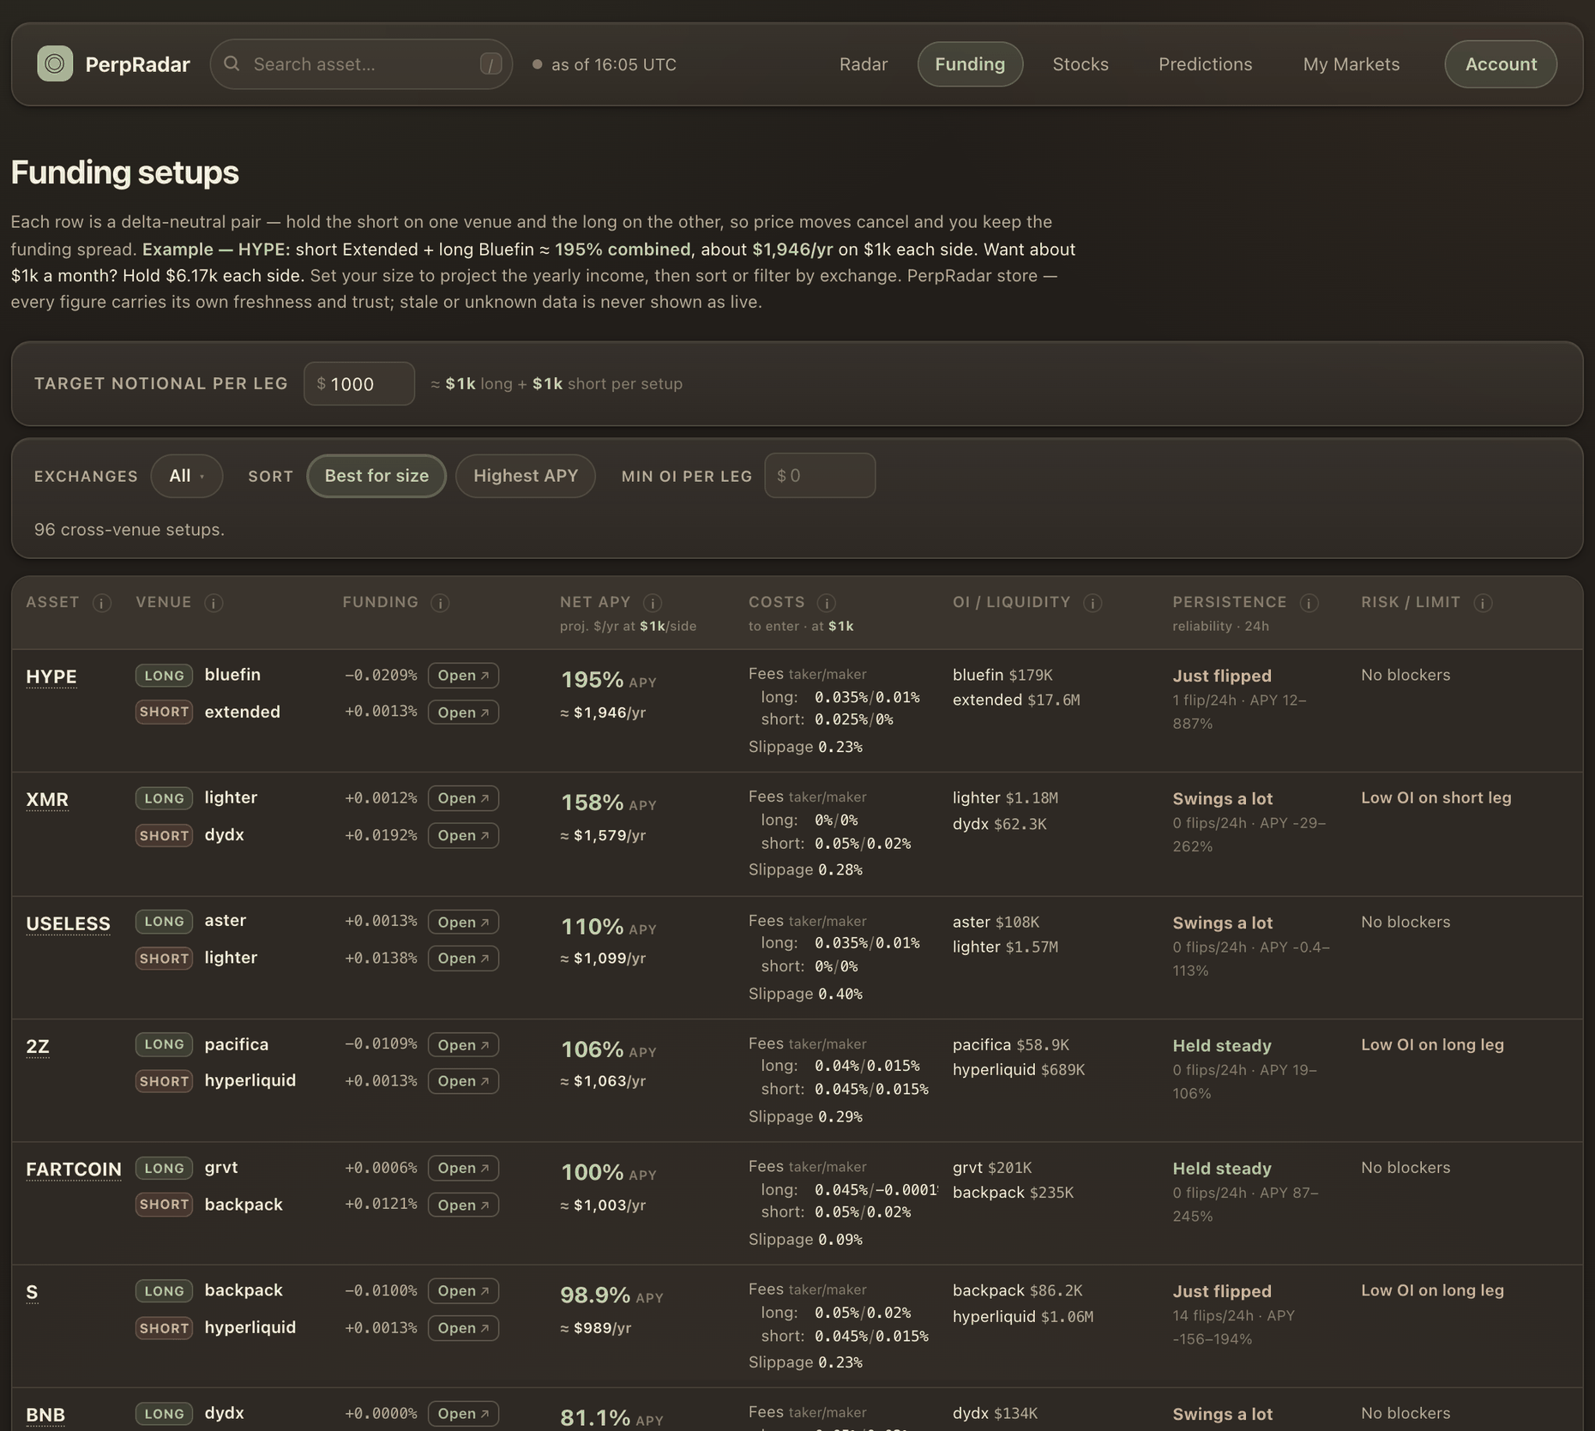This screenshot has width=1595, height=1431.
Task: Click the RISK / LIMIT info icon
Action: (x=1482, y=604)
